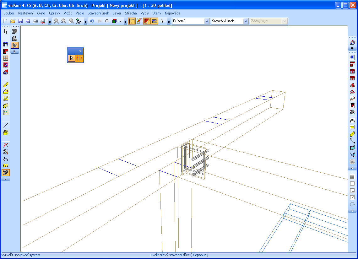Zoom in with the magnifier plus icon
The width and height of the screenshot is (358, 259).
56,21
